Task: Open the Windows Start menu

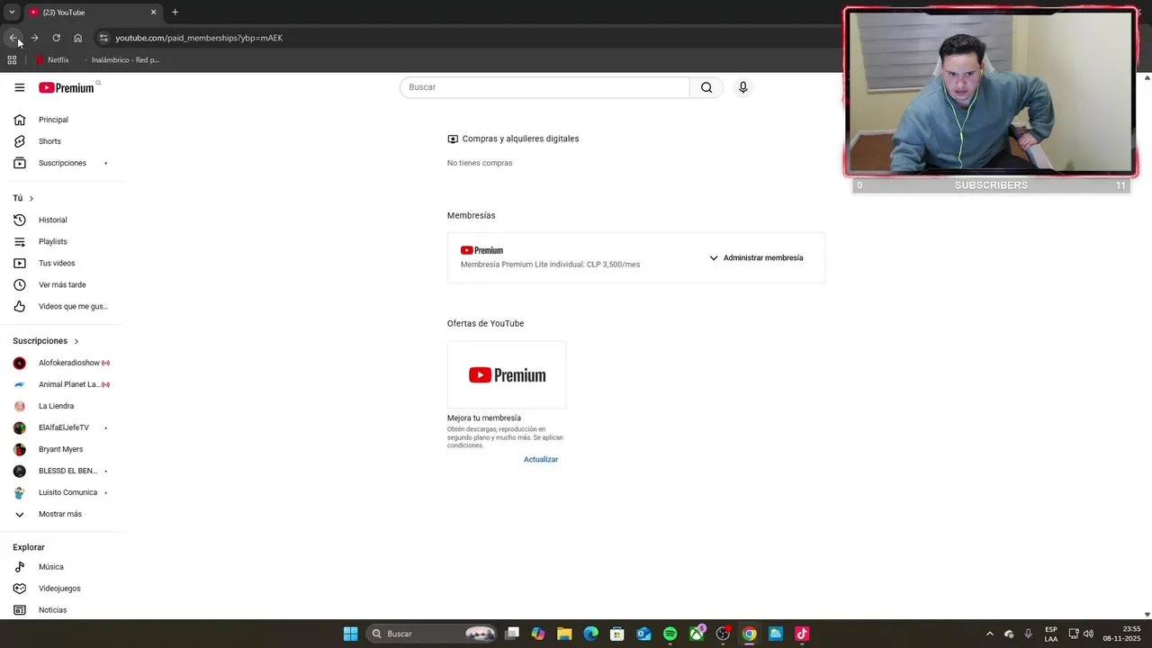Action: pos(350,634)
